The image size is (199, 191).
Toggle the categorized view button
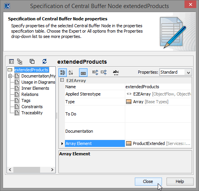63,72
